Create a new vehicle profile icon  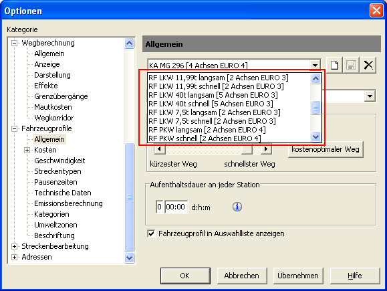pos(335,65)
